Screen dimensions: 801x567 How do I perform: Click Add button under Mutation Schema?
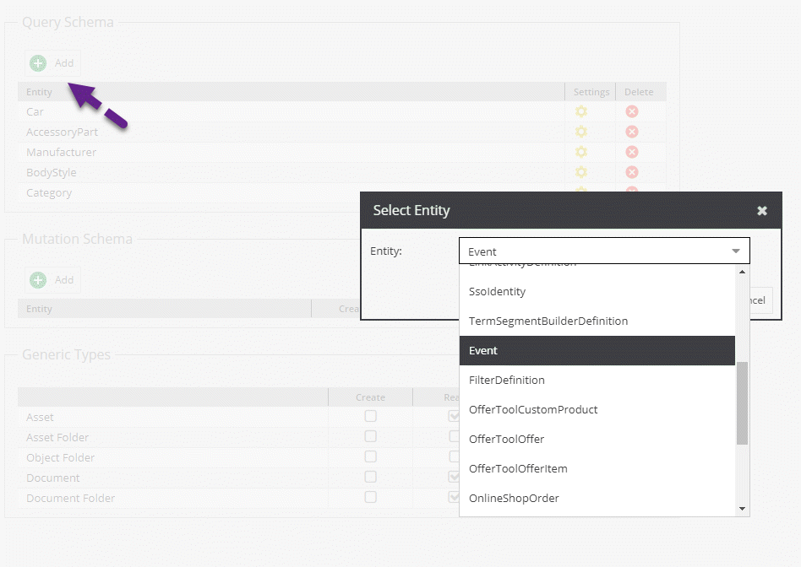click(52, 280)
